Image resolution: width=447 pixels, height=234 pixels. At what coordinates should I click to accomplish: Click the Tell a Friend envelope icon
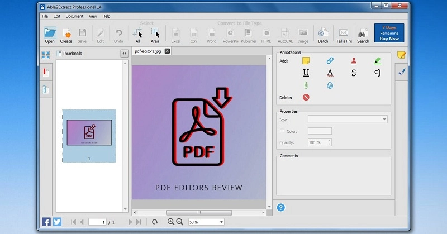click(344, 32)
